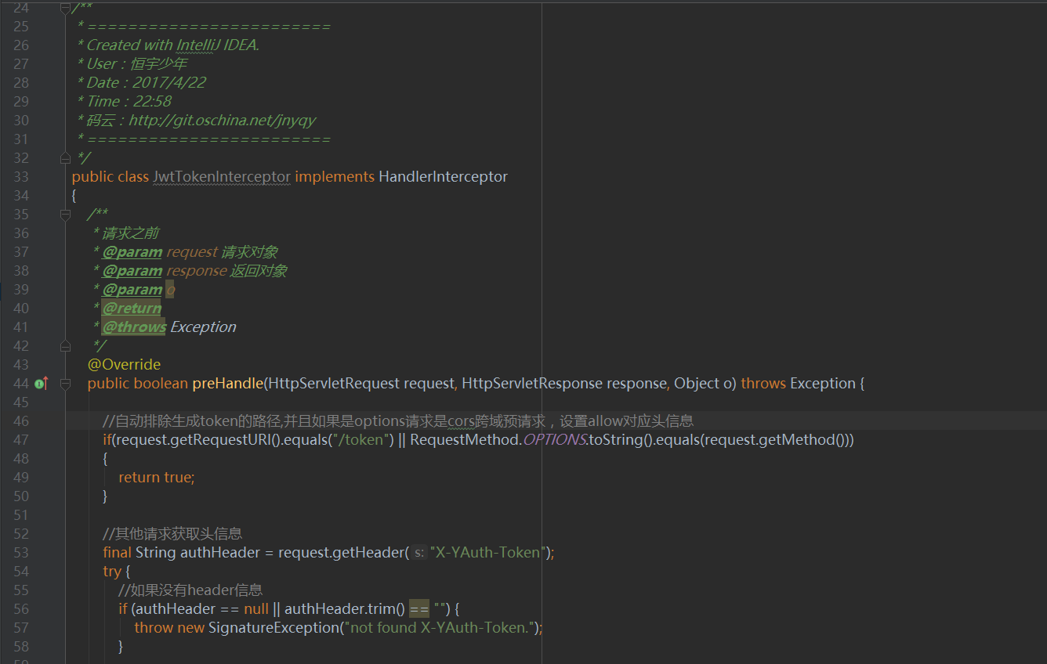Click the highlighted 'o' parameter in the Javadoc
Screen dimensions: 1047x664
(x=171, y=290)
